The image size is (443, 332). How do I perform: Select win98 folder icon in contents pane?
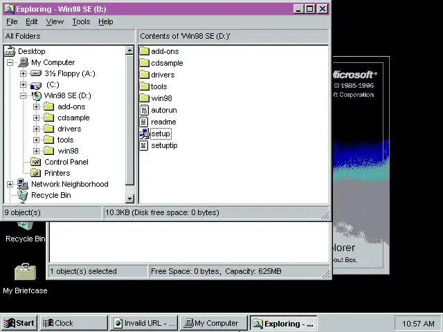(x=145, y=98)
